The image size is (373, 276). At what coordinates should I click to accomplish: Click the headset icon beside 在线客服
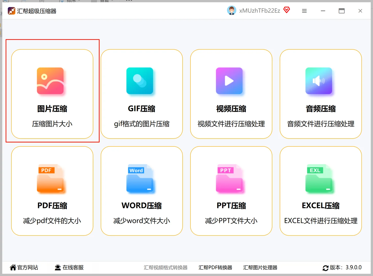click(58, 267)
